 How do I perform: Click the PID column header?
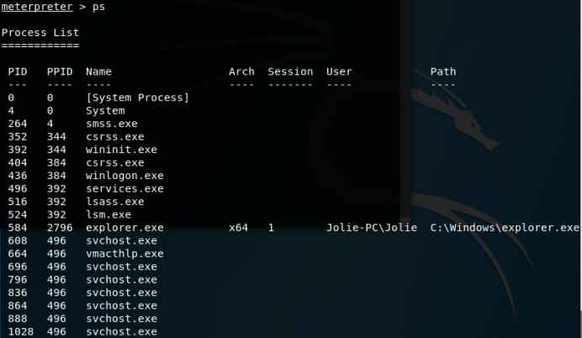coord(18,71)
